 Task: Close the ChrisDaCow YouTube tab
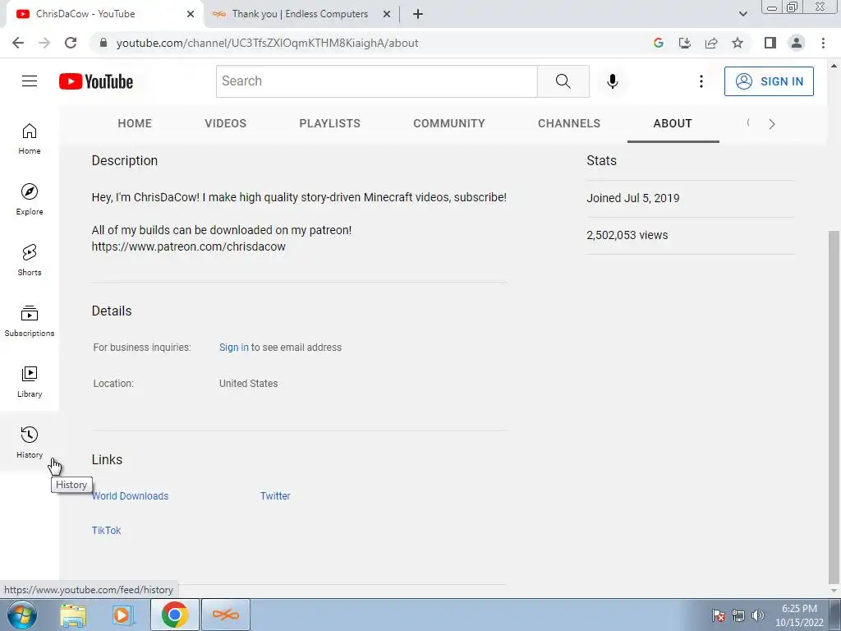tap(191, 14)
